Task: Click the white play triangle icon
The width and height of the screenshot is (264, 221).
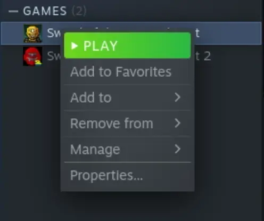Action: pos(75,46)
